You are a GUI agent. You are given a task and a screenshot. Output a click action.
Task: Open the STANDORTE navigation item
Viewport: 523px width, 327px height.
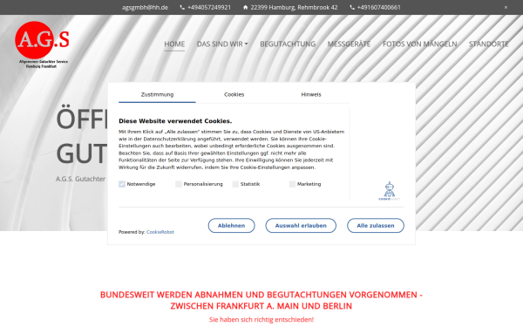[x=489, y=44]
